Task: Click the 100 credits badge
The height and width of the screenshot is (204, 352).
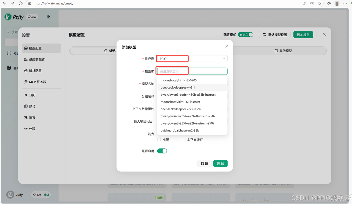Action: 37,195
